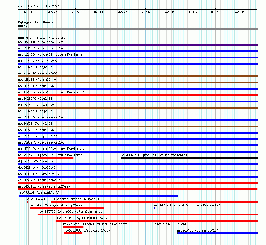266x245 pixels.
Task: Select the red nsv4522553 variant bar
Action: 73,227
